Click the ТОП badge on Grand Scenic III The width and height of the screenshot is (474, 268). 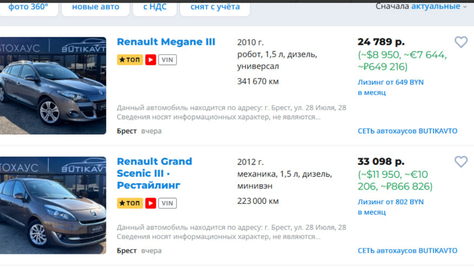click(130, 203)
